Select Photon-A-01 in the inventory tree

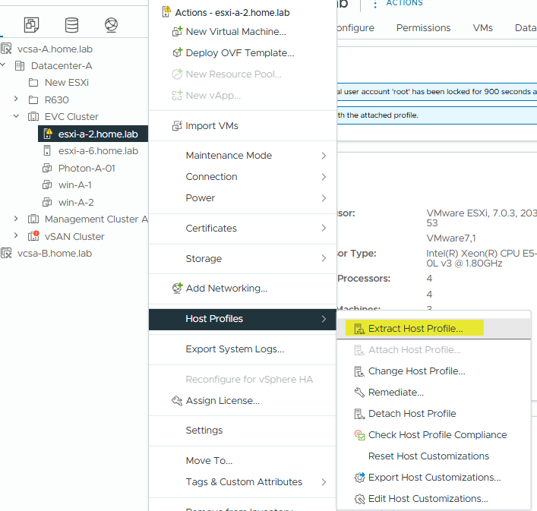87,169
